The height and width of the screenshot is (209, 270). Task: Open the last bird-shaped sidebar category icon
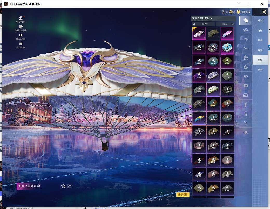pyautogui.click(x=246, y=132)
